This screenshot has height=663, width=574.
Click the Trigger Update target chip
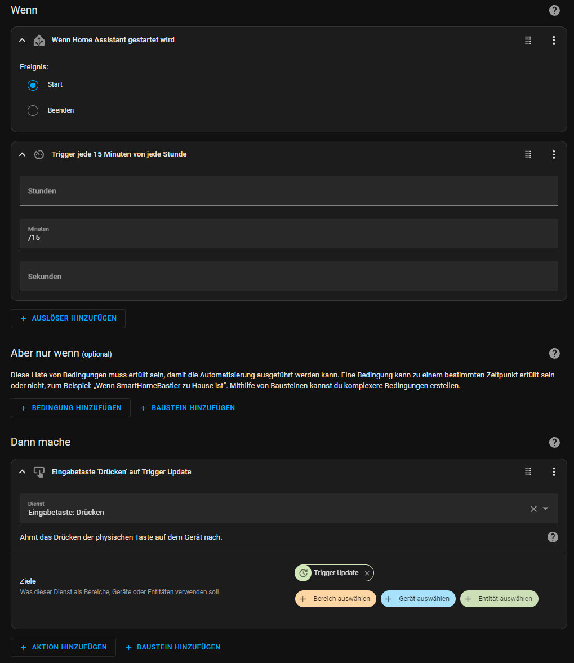[335, 573]
